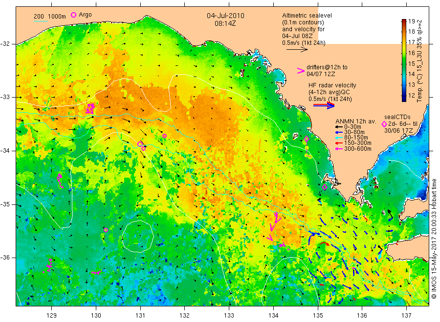
Task: Click the black 0-30m legend arrow
Action: [x=339, y=127]
